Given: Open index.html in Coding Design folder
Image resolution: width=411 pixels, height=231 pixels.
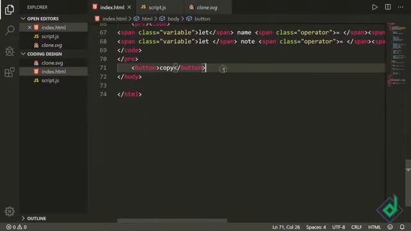Looking at the screenshot, I should pos(53,71).
